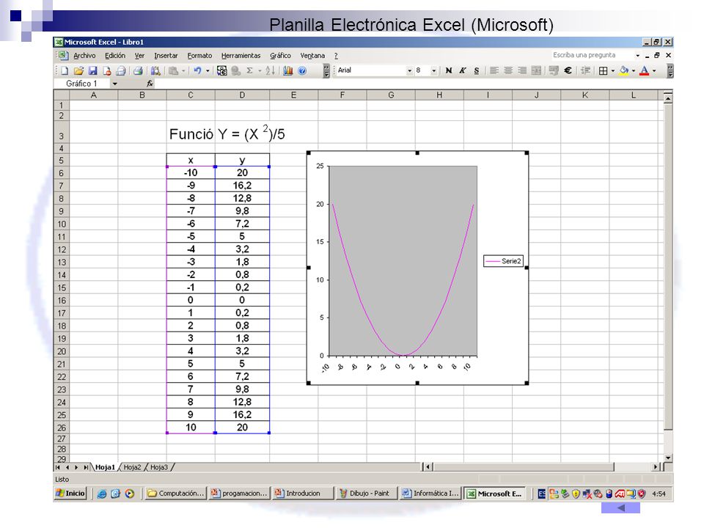Screen dimensions: 704x528
Task: Click the AutoSum sigma icon
Action: (x=249, y=70)
